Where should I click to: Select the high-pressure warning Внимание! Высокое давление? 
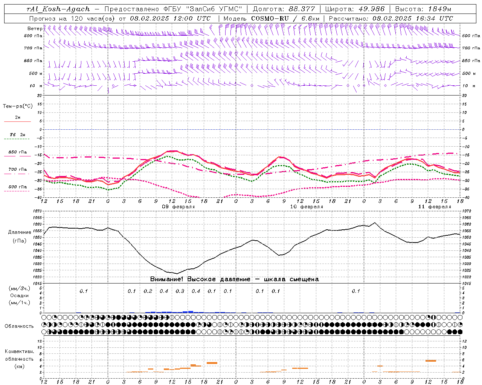pyautogui.click(x=200, y=279)
